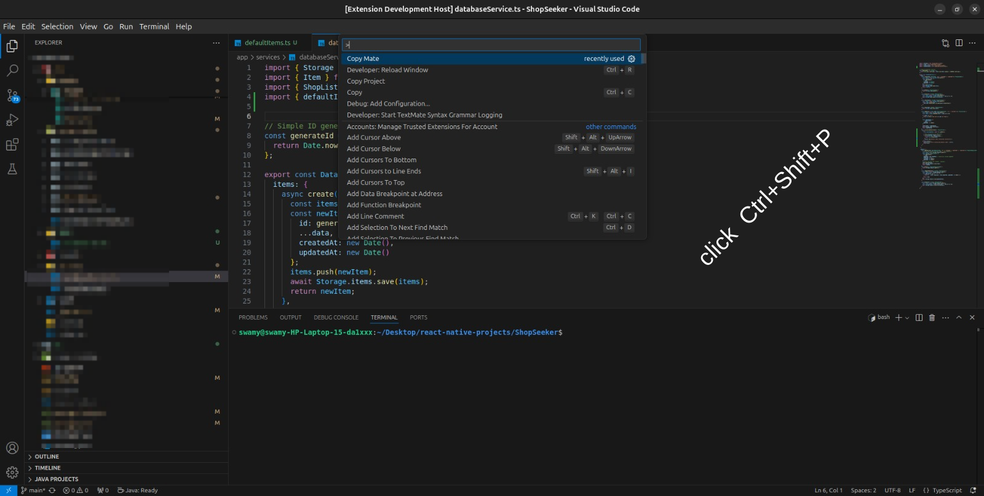This screenshot has width=984, height=496.
Task: Switch to the PORTS panel tab
Action: pyautogui.click(x=418, y=318)
